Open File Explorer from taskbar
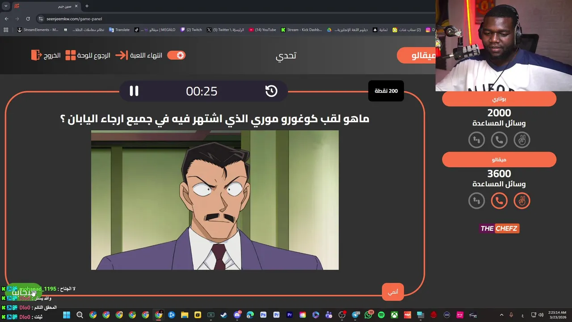The height and width of the screenshot is (322, 572). [x=185, y=315]
